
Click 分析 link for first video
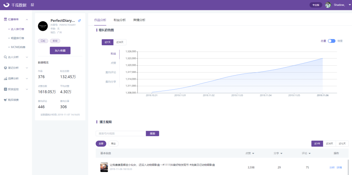tap(332, 168)
